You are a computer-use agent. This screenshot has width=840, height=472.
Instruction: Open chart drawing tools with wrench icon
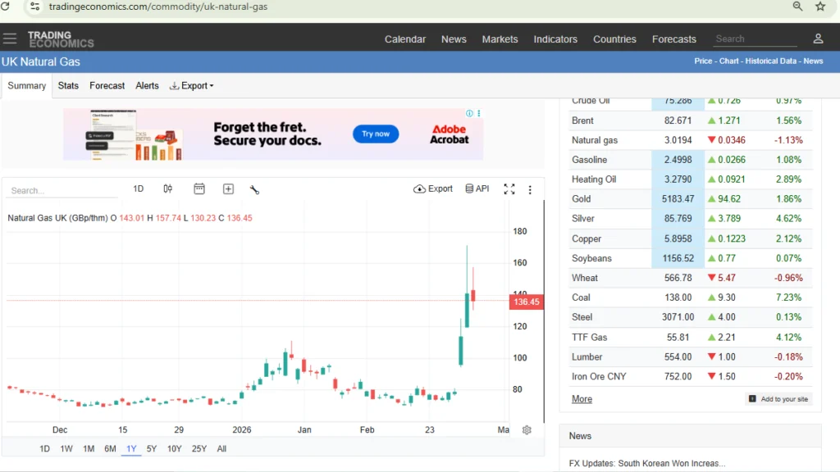pos(254,189)
